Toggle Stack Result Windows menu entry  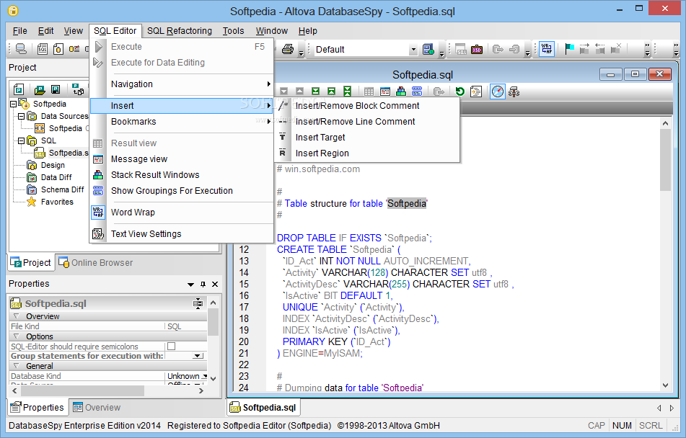(x=181, y=175)
